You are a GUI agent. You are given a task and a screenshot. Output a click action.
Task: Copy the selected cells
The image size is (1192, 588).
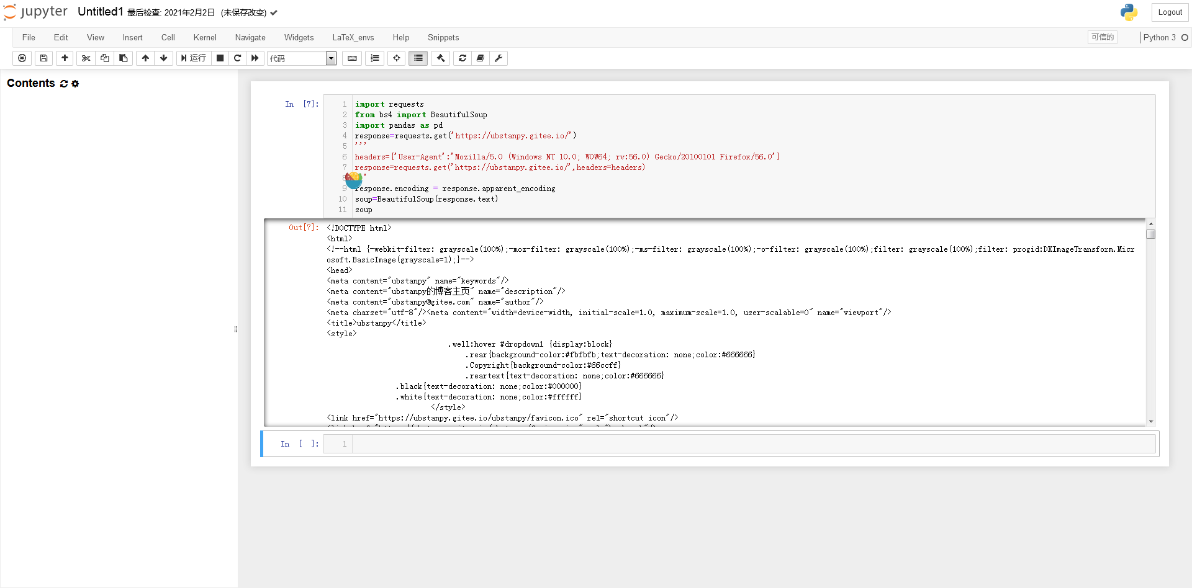(105, 58)
